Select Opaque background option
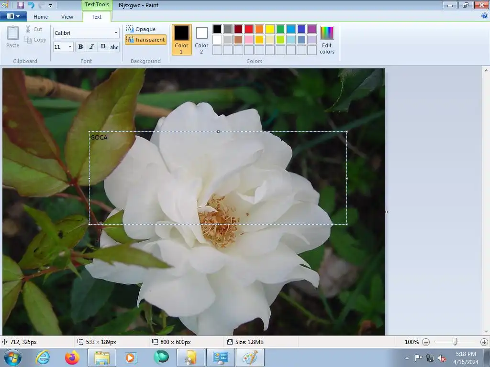The height and width of the screenshot is (367, 490). pyautogui.click(x=141, y=29)
